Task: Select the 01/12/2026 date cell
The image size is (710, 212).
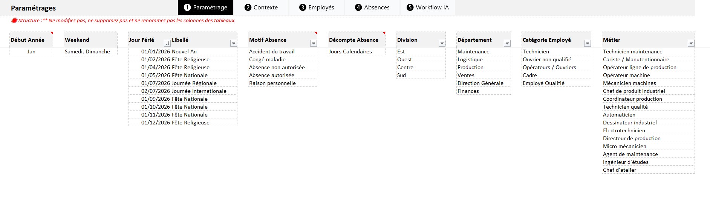Action: tap(150, 123)
